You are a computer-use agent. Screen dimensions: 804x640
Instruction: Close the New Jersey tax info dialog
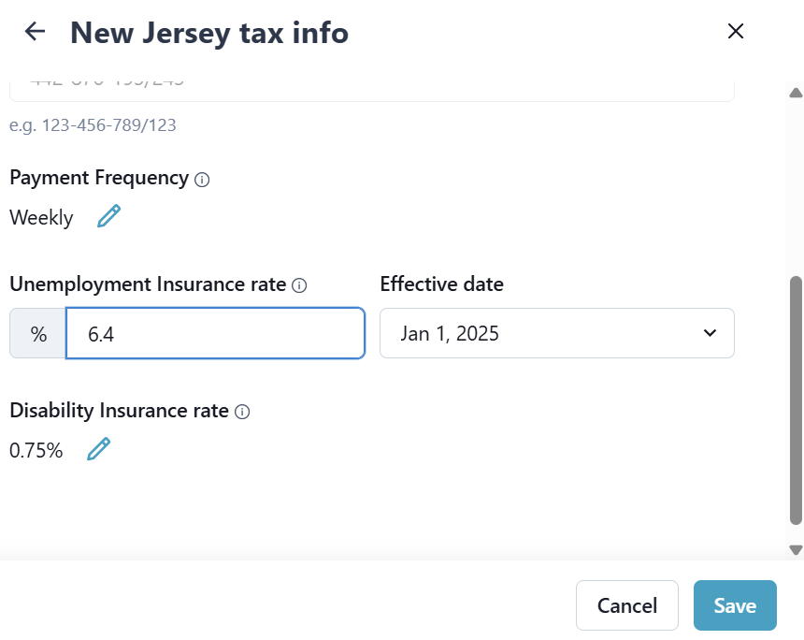[736, 32]
